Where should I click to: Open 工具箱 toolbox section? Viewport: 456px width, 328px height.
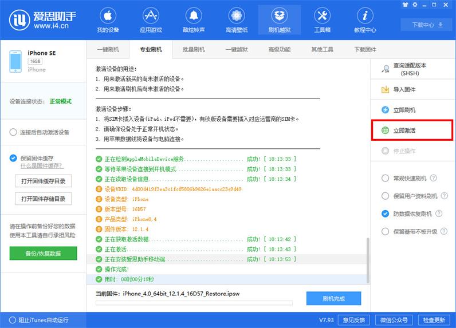[322, 21]
